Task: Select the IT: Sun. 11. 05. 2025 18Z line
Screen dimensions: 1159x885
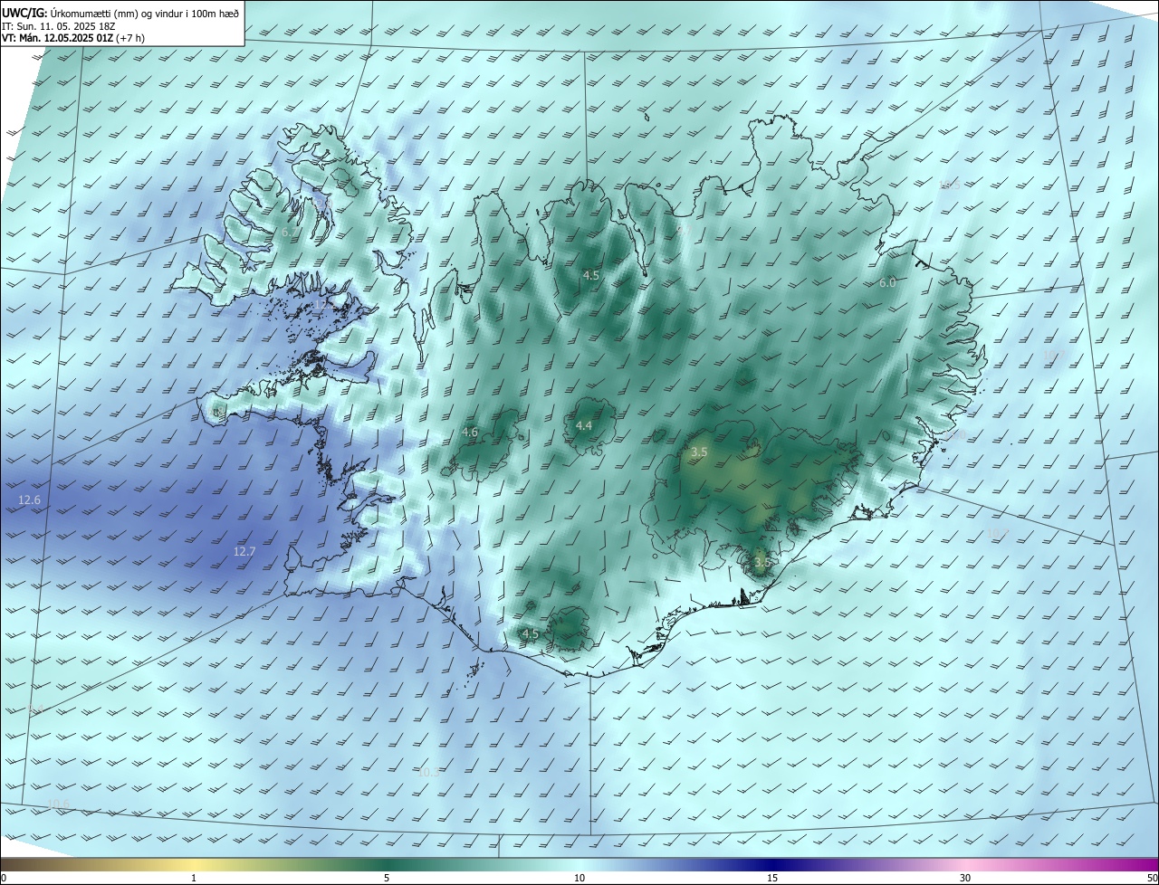Action: [58, 26]
